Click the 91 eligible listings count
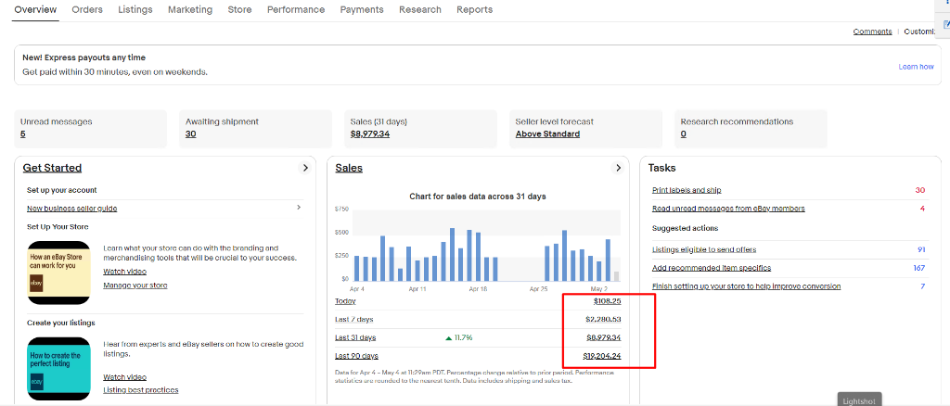Image resolution: width=950 pixels, height=406 pixels. coord(921,250)
